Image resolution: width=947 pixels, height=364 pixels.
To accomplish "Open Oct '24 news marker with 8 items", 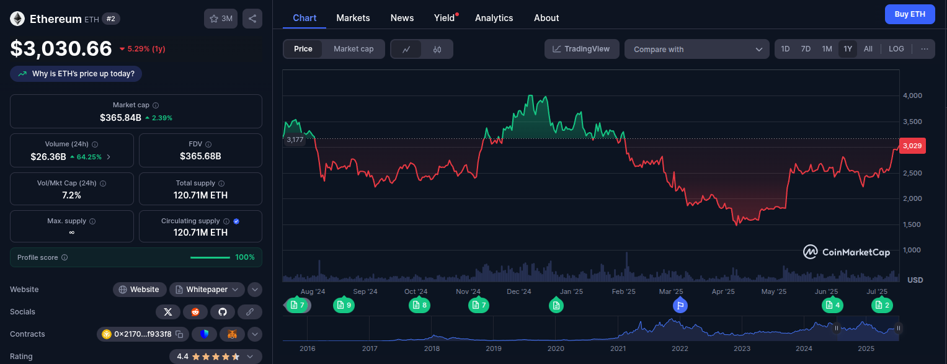I will (x=419, y=305).
